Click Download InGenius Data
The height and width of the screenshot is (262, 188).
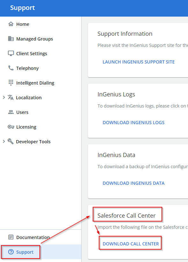tap(134, 183)
